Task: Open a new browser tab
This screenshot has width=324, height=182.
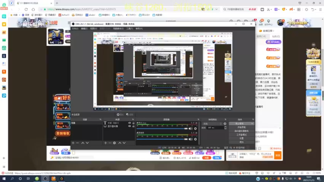Action: pos(57,3)
